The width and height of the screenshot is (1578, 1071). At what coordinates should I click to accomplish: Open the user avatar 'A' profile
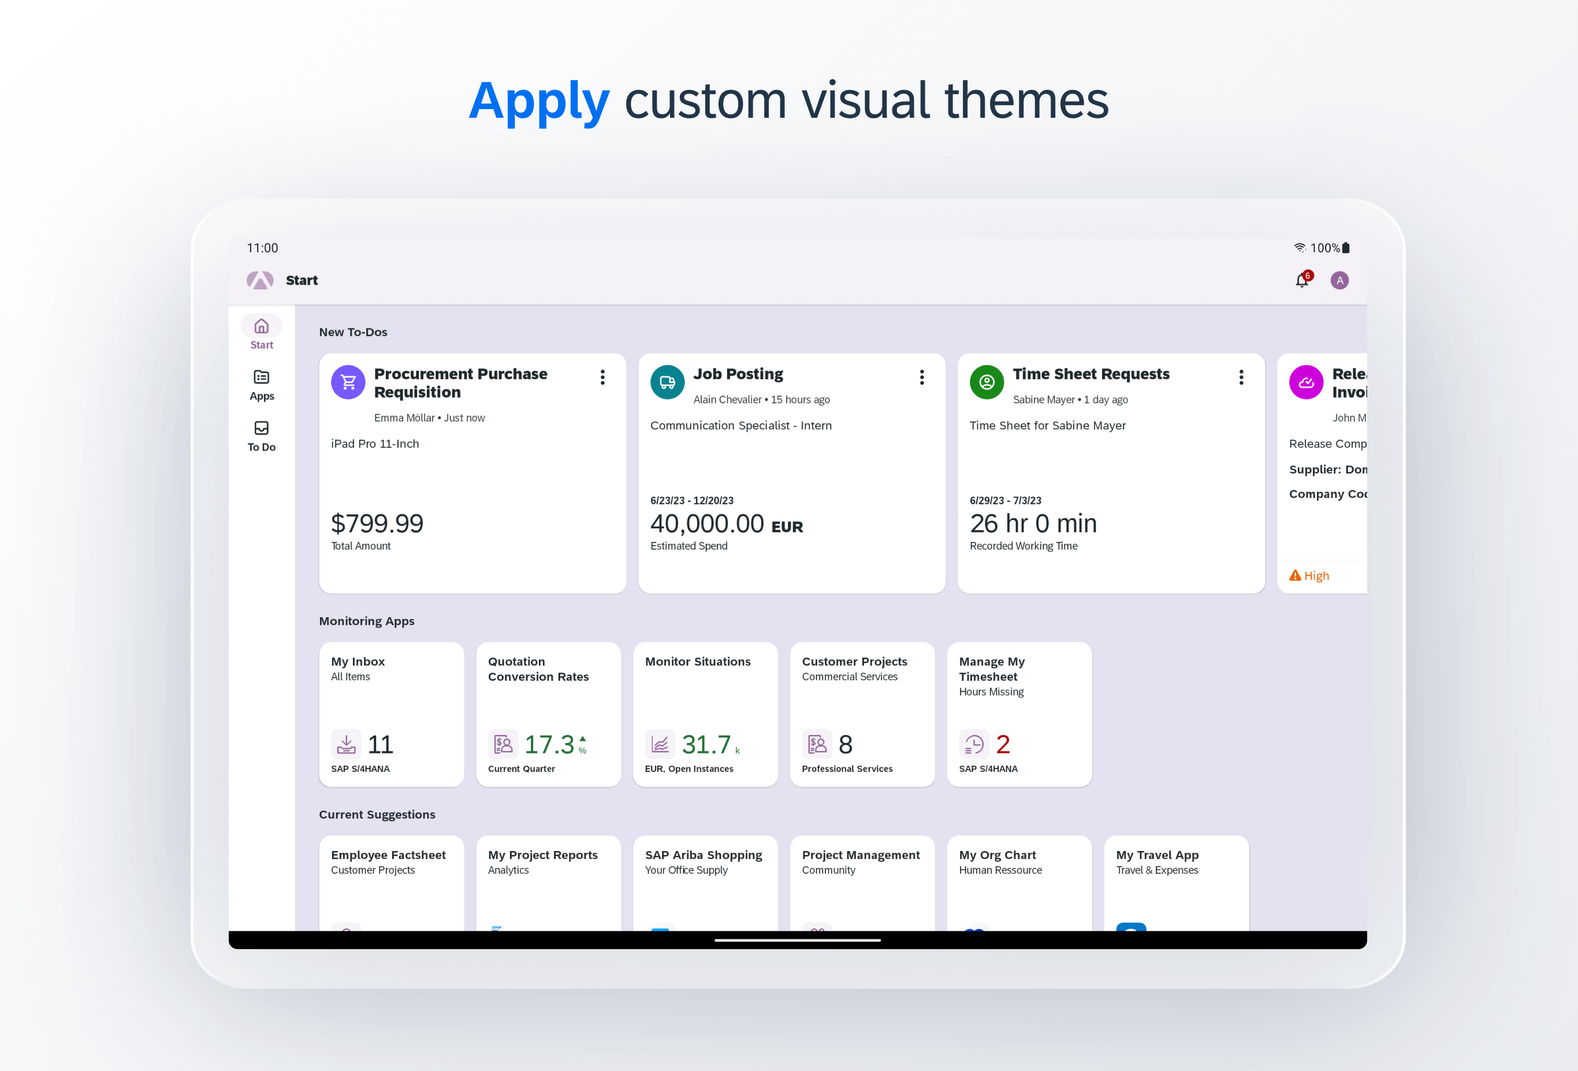click(1339, 280)
